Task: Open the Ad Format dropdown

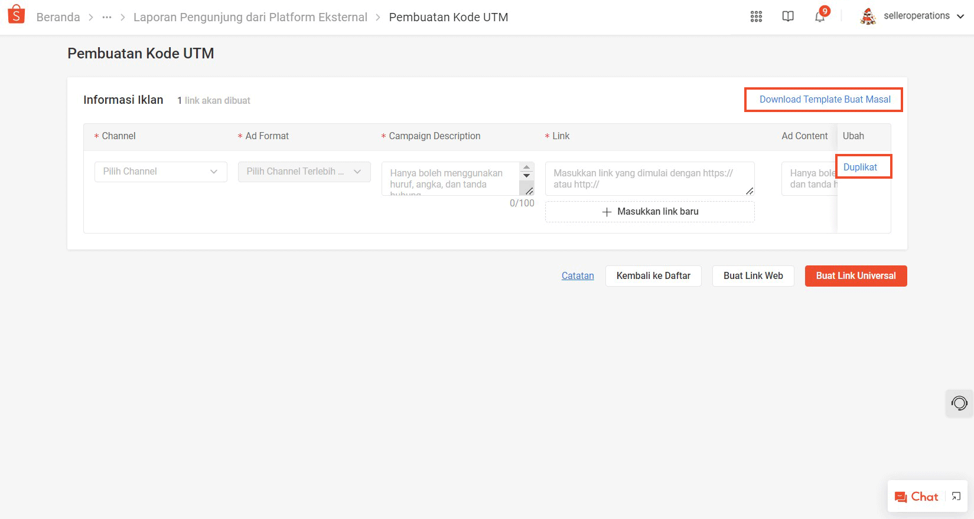Action: point(304,172)
